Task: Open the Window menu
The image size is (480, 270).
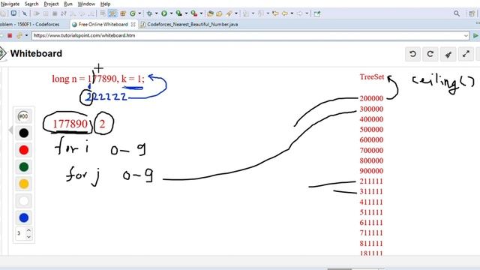Action: coord(86,4)
